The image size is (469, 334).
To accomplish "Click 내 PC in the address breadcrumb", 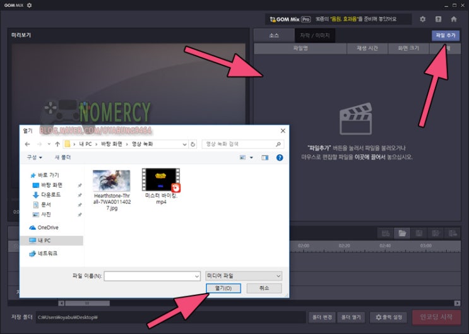I will (85, 144).
